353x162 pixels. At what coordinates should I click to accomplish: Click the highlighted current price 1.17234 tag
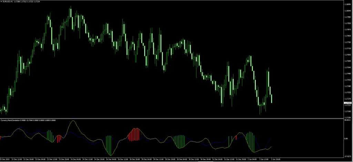tap(347, 103)
